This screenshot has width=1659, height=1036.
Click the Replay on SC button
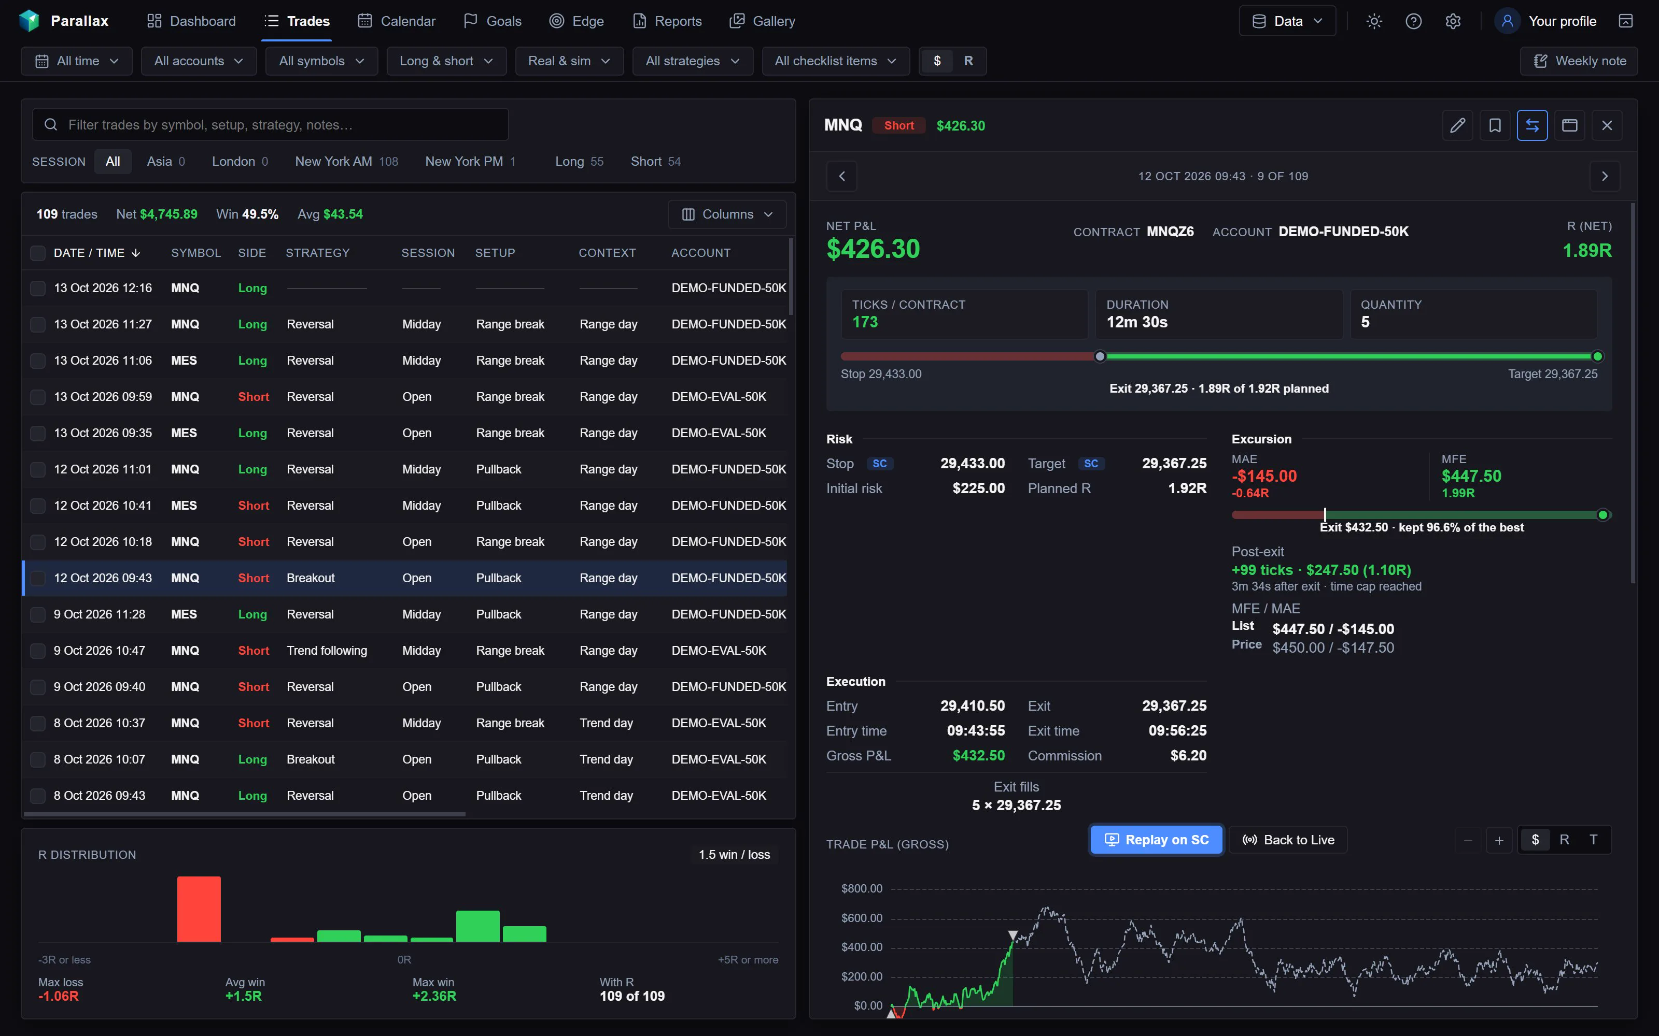[1157, 840]
